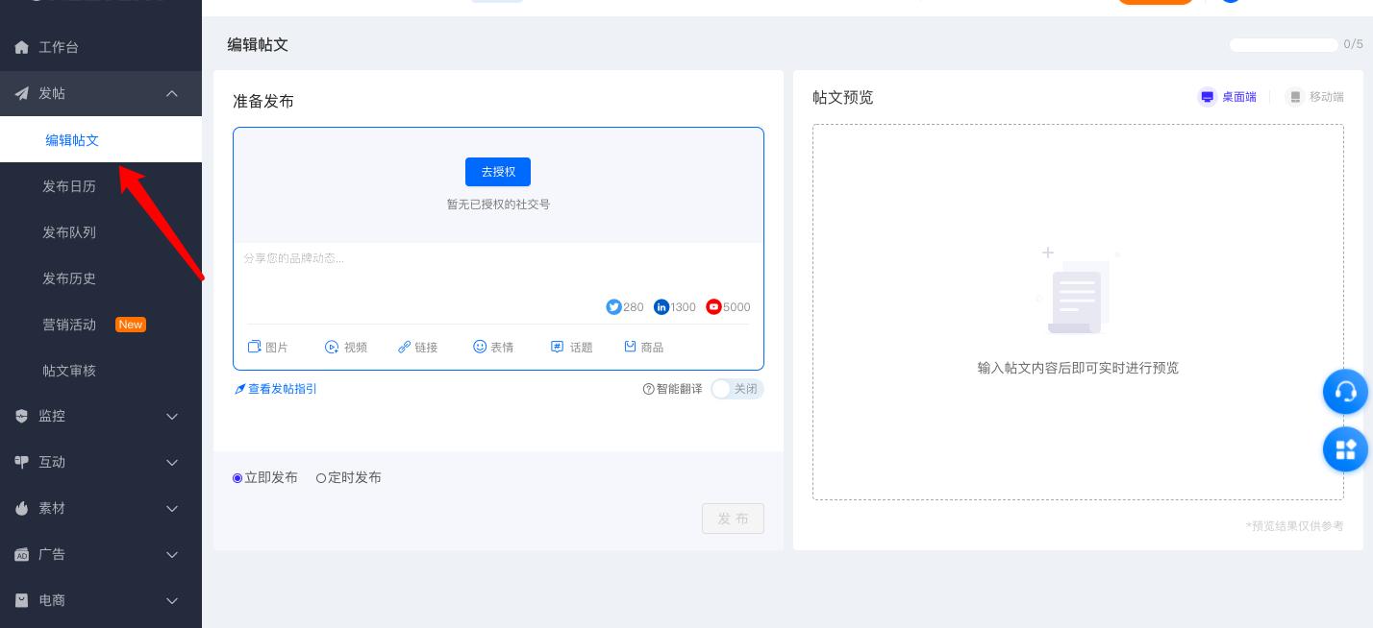Switch preview to 移动端 mobile view

[x=1316, y=97]
